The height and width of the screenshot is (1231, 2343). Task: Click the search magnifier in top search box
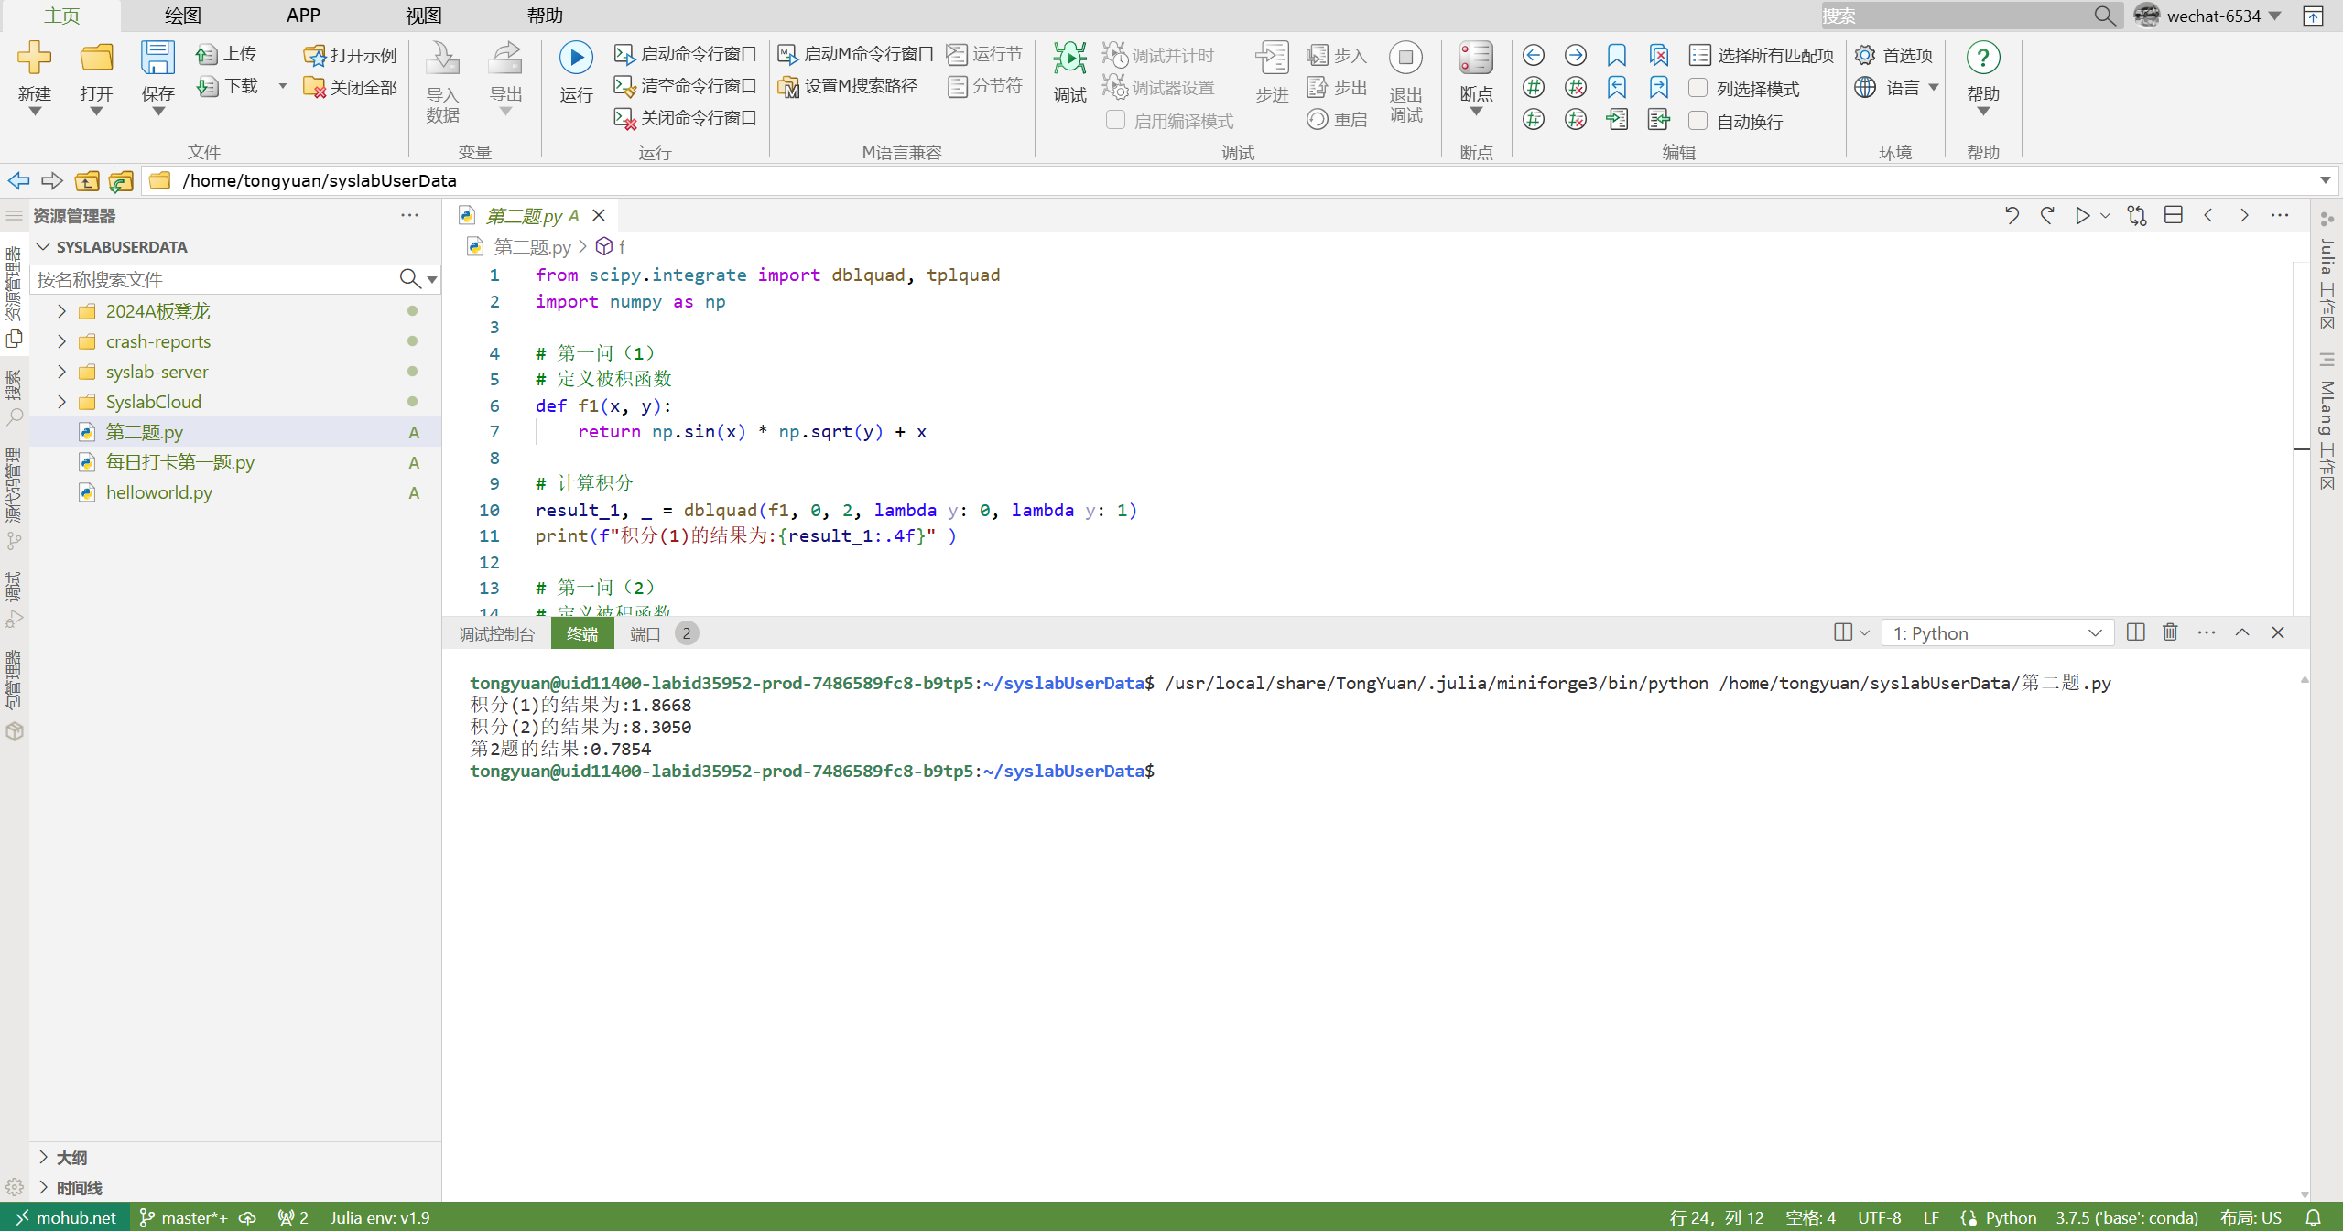(x=2104, y=16)
